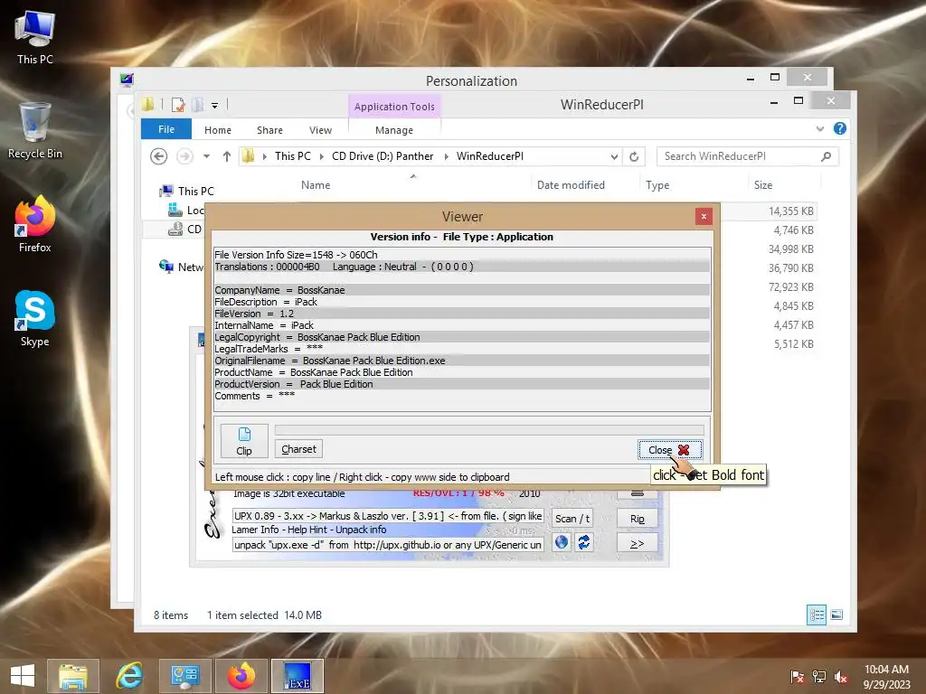This screenshot has width=926, height=694.
Task: Open Firefox from the taskbar
Action: (x=241, y=676)
